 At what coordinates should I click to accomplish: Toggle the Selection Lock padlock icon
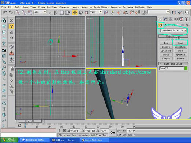(x=60, y=131)
